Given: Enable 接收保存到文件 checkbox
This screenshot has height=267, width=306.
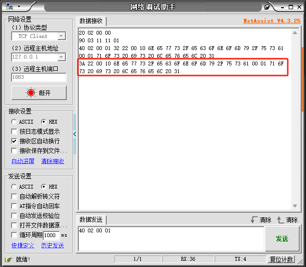Looking at the screenshot, I should (14, 151).
